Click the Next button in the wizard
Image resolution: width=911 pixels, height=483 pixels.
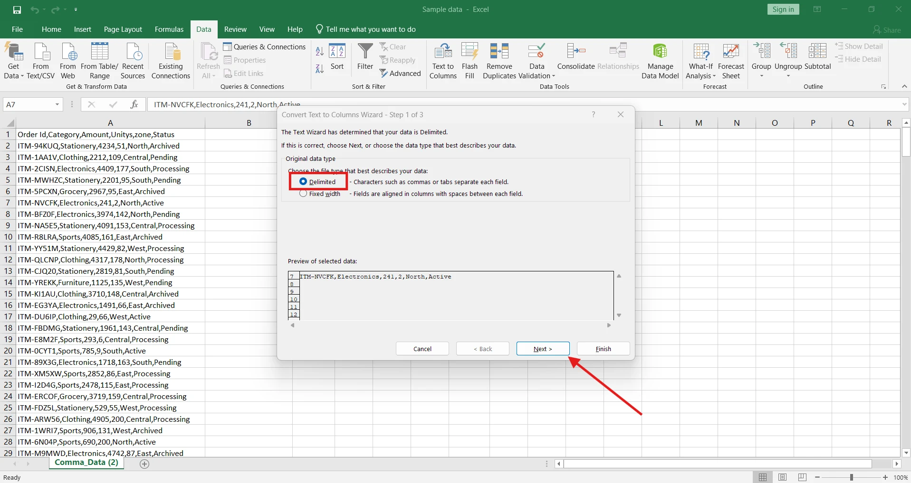pyautogui.click(x=542, y=349)
